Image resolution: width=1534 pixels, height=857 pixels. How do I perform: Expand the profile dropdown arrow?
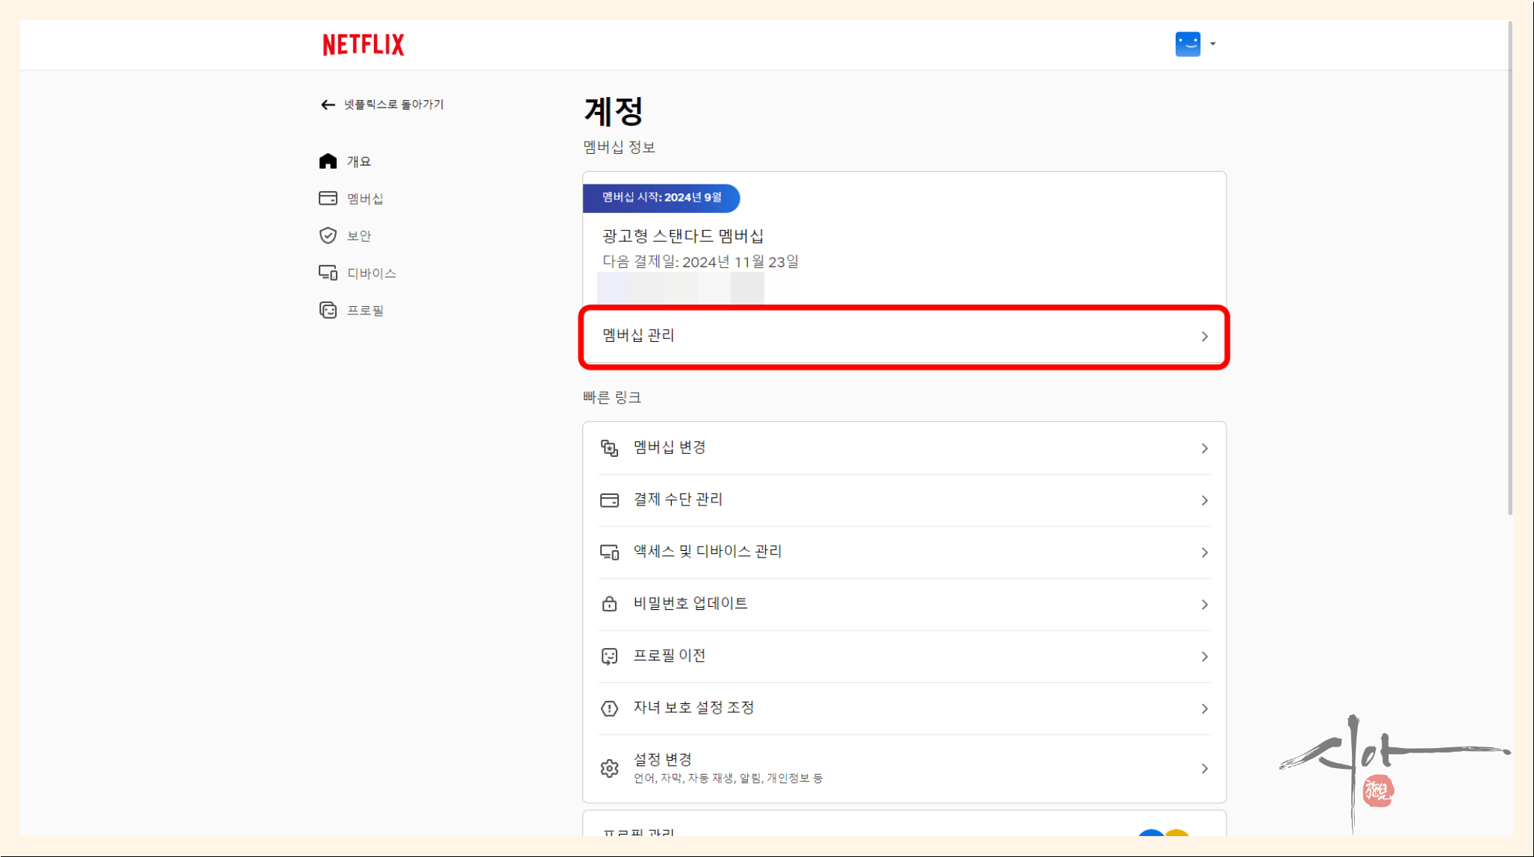click(x=1213, y=44)
